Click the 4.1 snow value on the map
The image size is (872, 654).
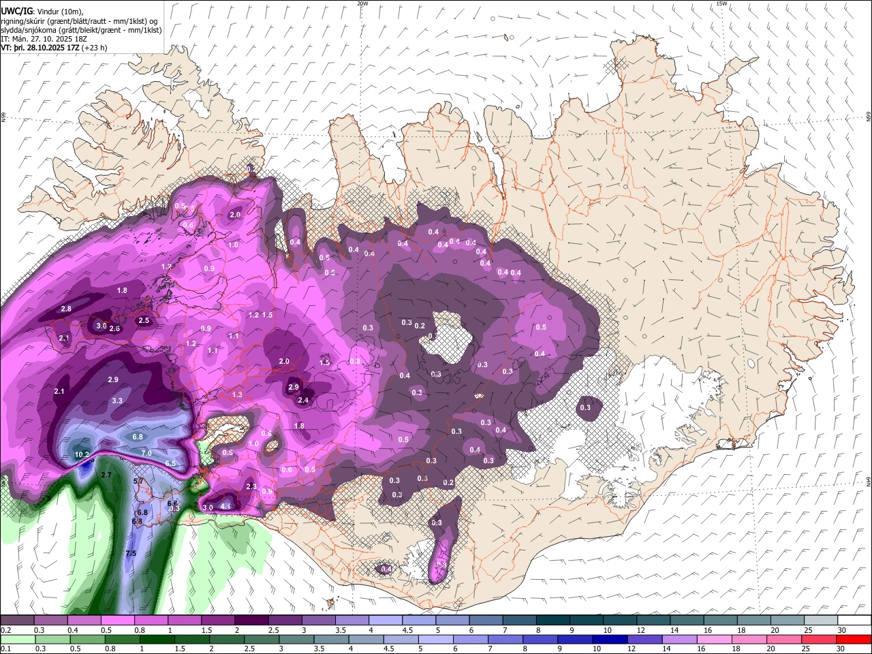[x=225, y=506]
